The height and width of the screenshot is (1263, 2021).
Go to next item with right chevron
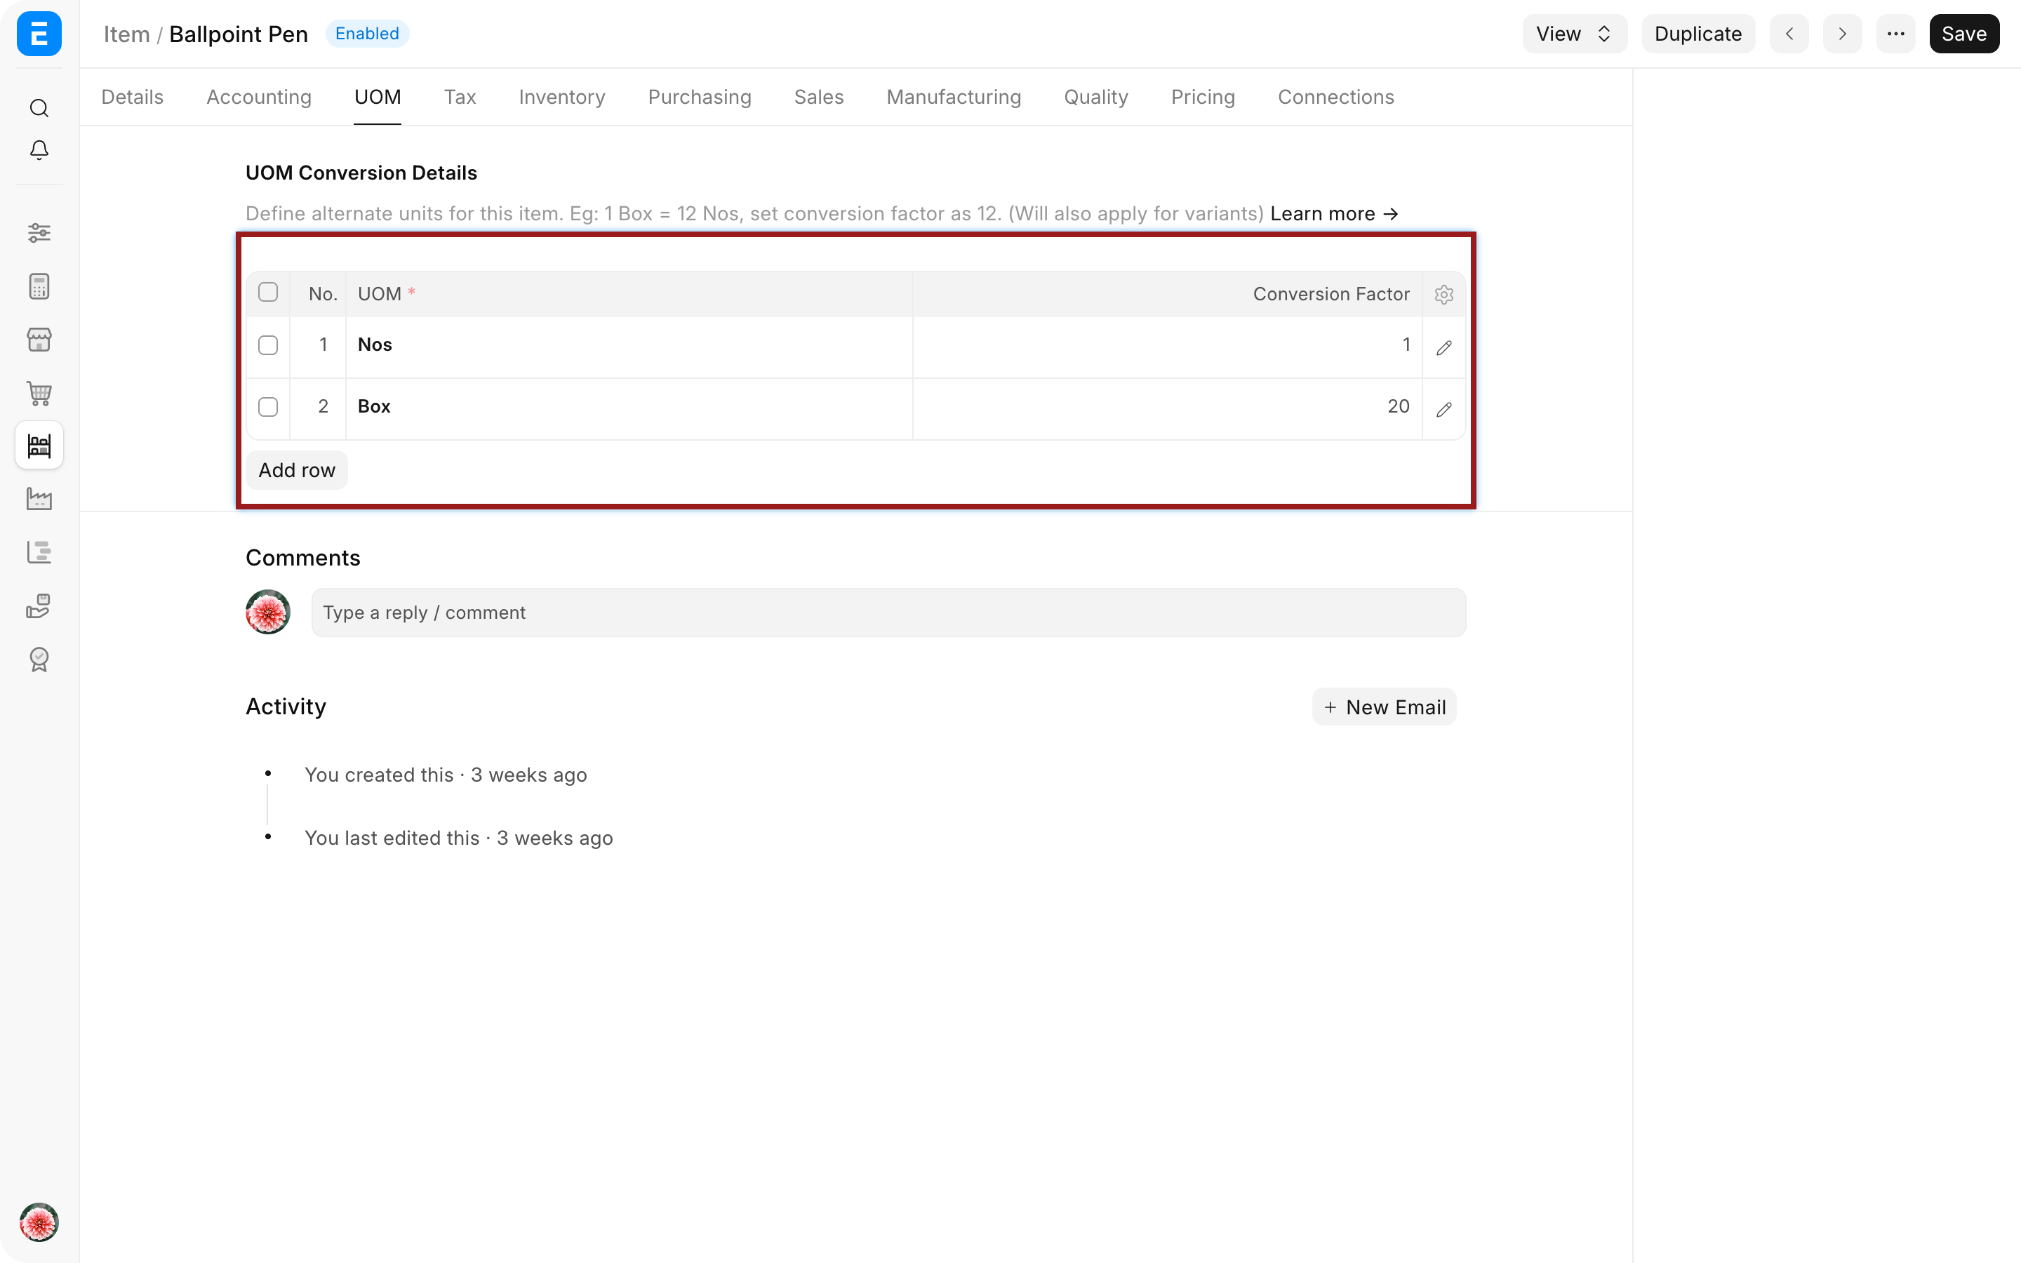point(1842,34)
